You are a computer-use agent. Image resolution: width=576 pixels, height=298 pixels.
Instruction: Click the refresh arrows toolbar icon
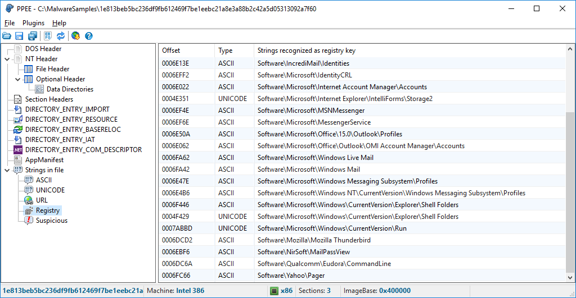coord(61,36)
